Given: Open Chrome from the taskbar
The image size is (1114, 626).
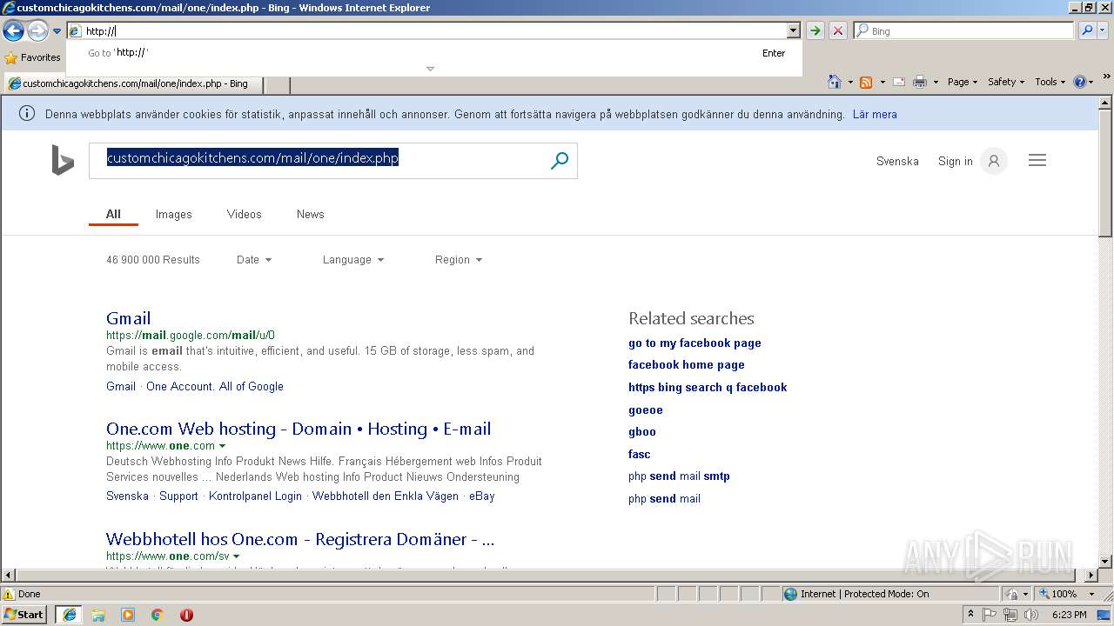Looking at the screenshot, I should (158, 614).
